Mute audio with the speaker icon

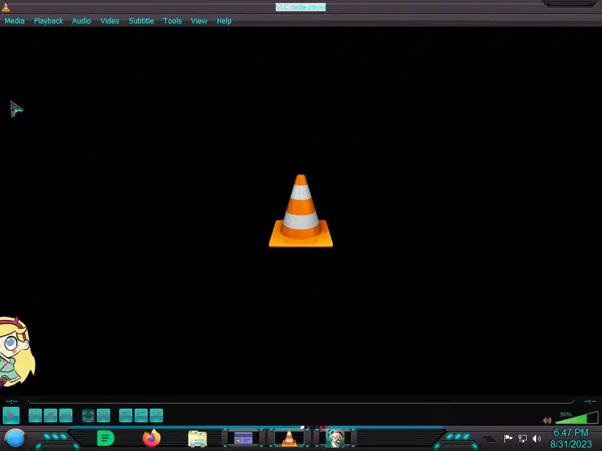(x=547, y=420)
